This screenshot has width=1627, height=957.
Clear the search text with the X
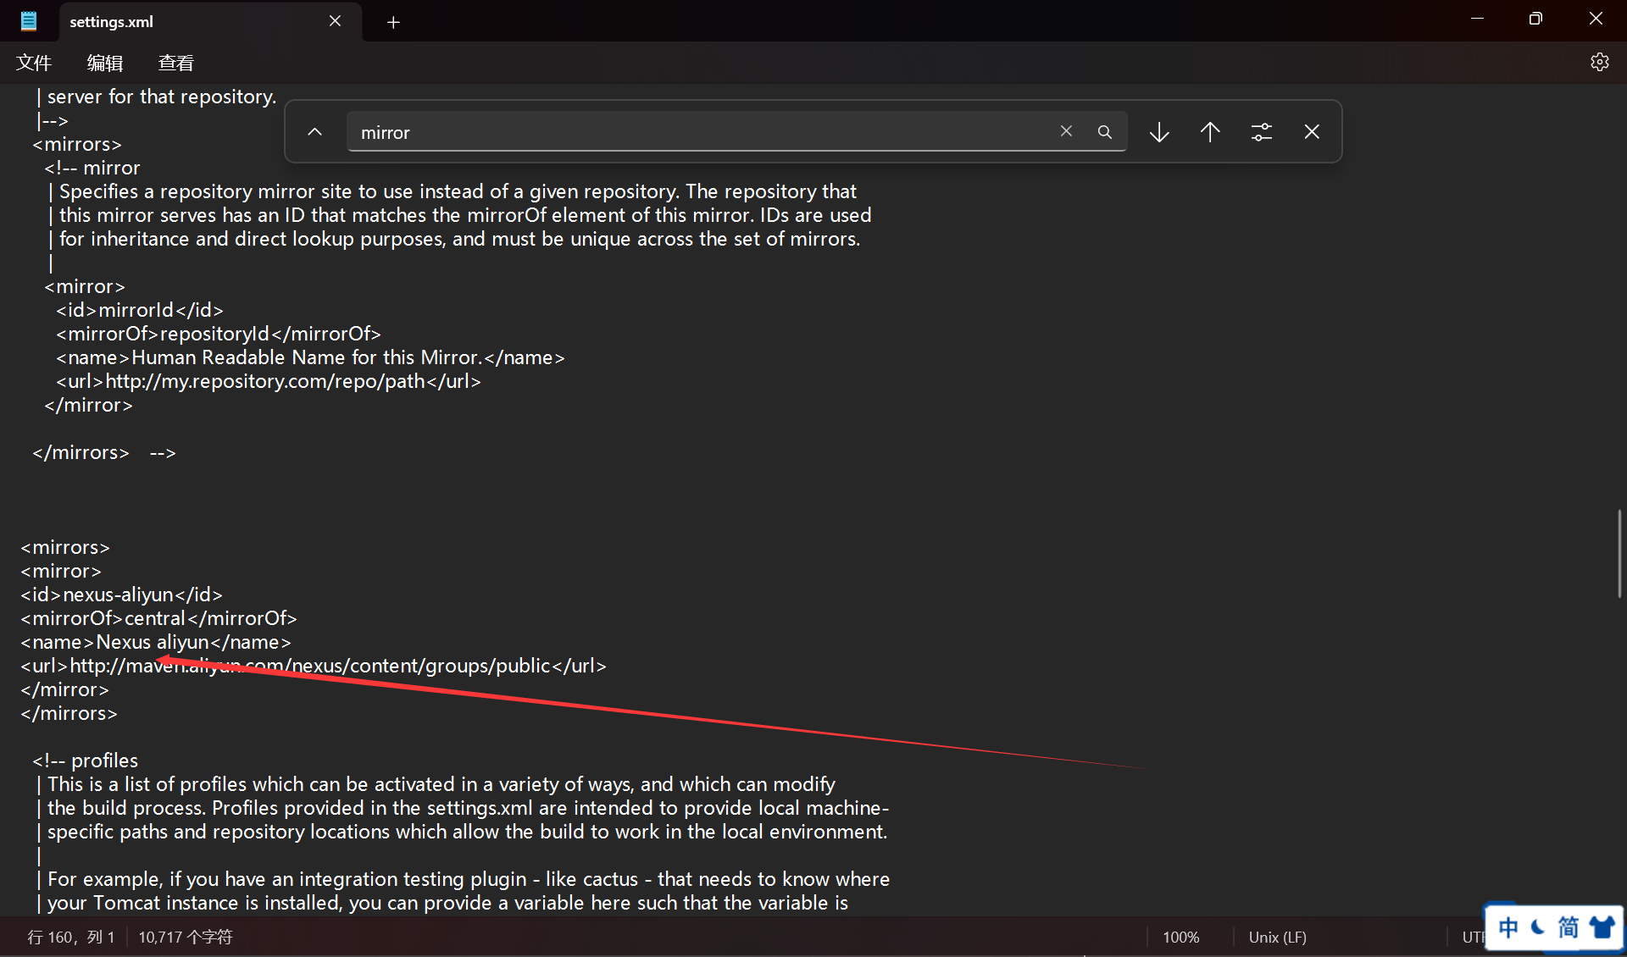[x=1066, y=131]
